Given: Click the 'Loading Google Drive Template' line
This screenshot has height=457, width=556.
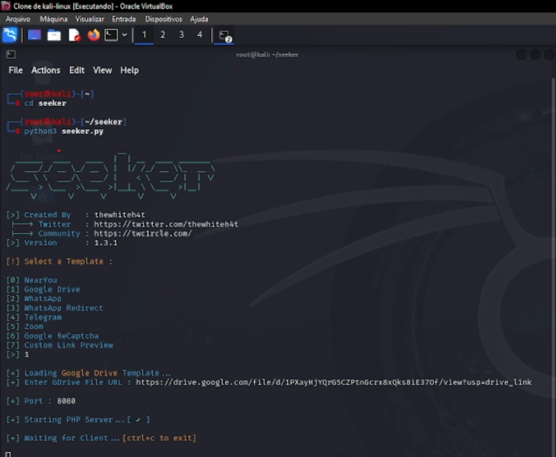Looking at the screenshot, I should [x=89, y=373].
